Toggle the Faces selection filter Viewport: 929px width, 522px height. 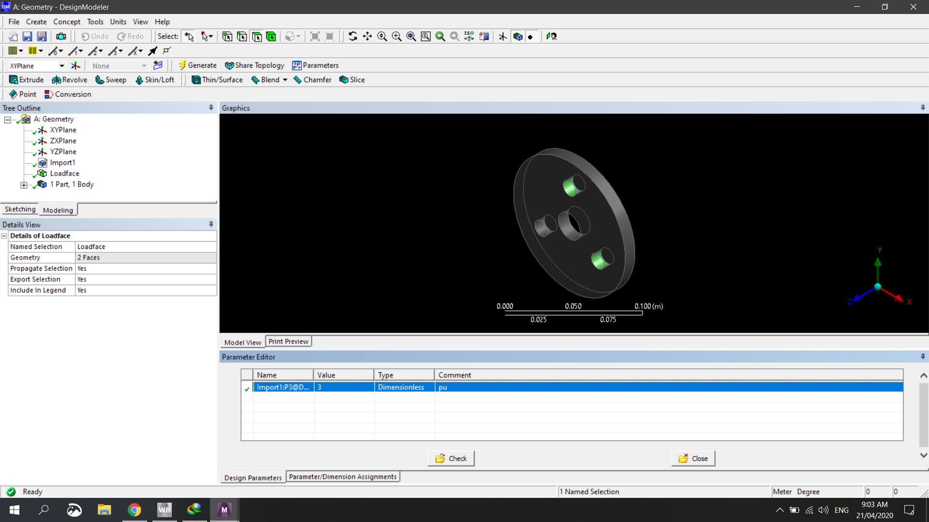(256, 36)
